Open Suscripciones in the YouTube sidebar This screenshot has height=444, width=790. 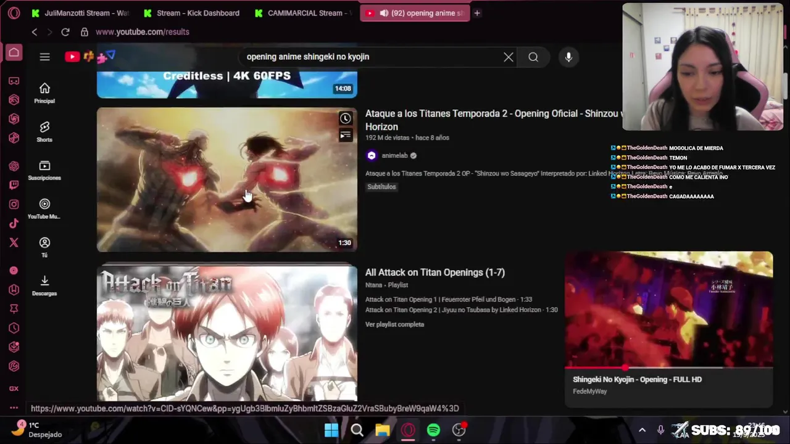(x=44, y=170)
